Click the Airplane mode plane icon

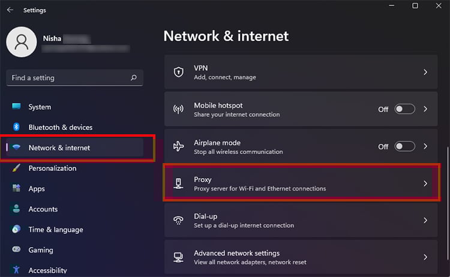tap(178, 147)
